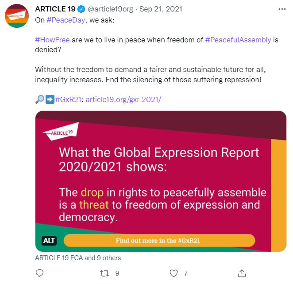Viewport: 293px width, 284px height.
Task: Like the tweet with the heart icon
Action: 174,273
